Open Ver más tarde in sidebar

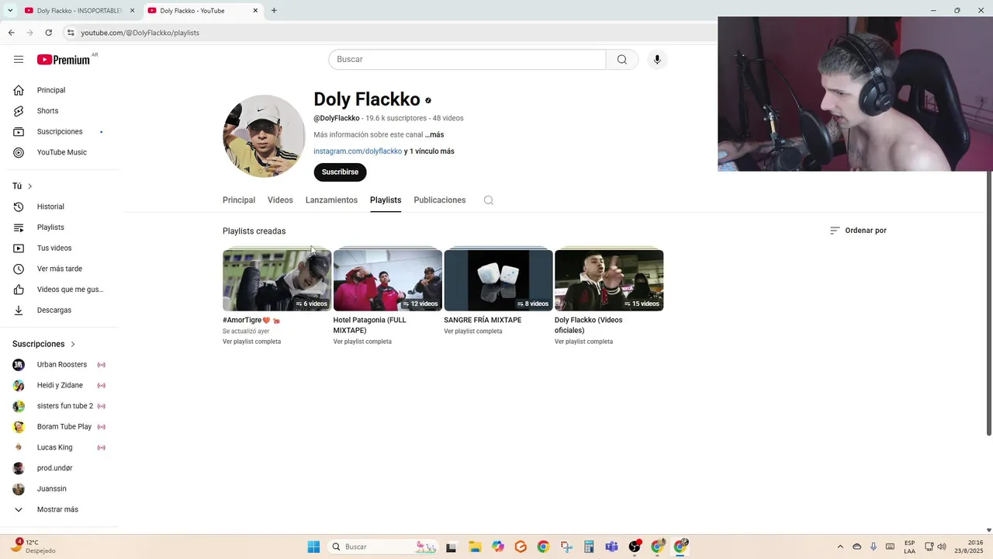(x=60, y=269)
